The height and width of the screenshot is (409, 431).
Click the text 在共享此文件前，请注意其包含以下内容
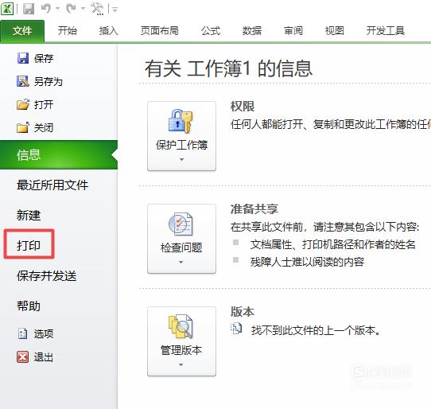click(x=324, y=227)
